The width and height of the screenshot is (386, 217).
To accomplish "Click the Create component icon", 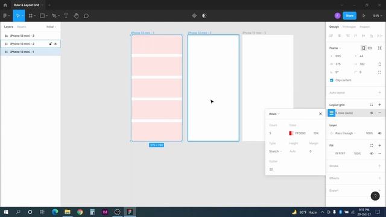I will [194, 16].
